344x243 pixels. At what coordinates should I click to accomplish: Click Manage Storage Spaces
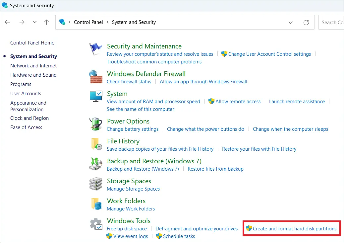(x=133, y=189)
